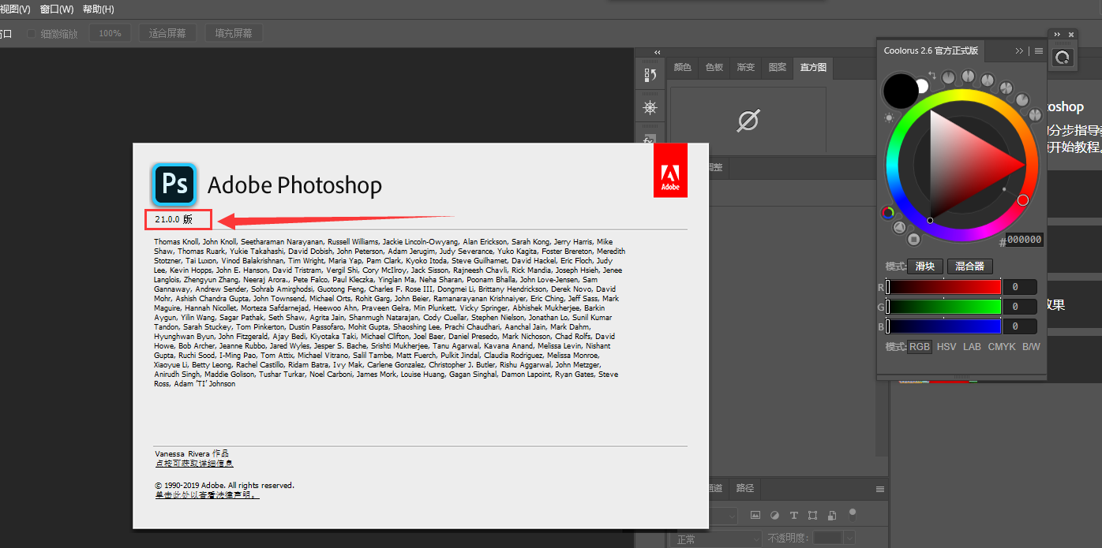Switch to the 渐变 tab

pos(746,68)
